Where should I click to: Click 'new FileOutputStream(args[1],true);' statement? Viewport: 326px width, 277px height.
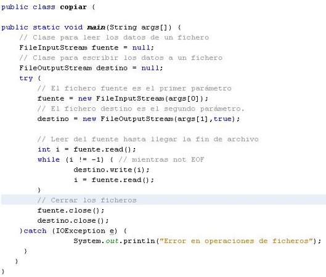click(x=161, y=119)
